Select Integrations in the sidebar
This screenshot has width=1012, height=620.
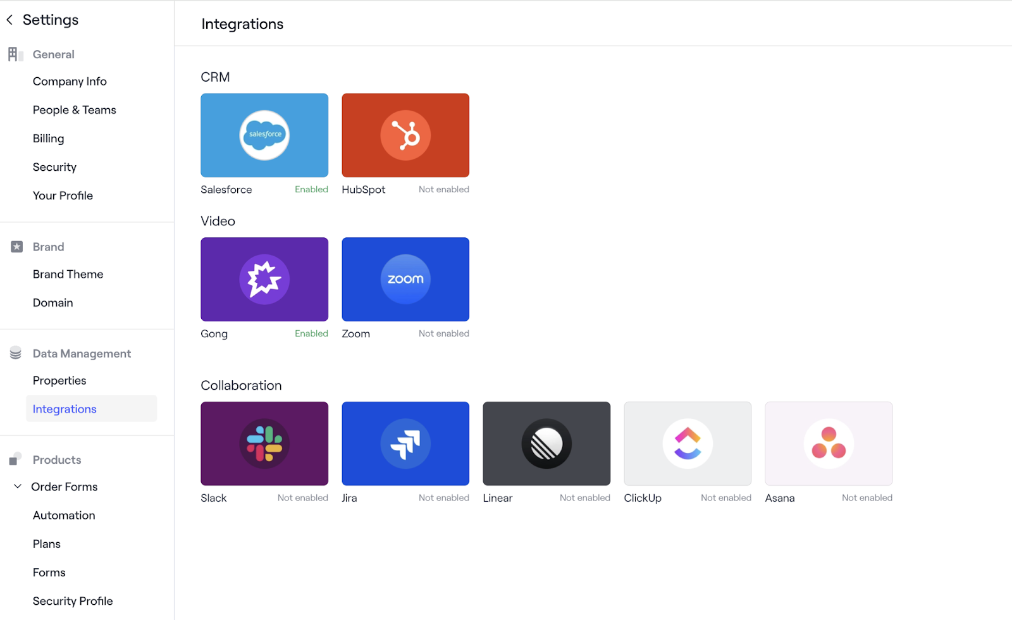(64, 409)
